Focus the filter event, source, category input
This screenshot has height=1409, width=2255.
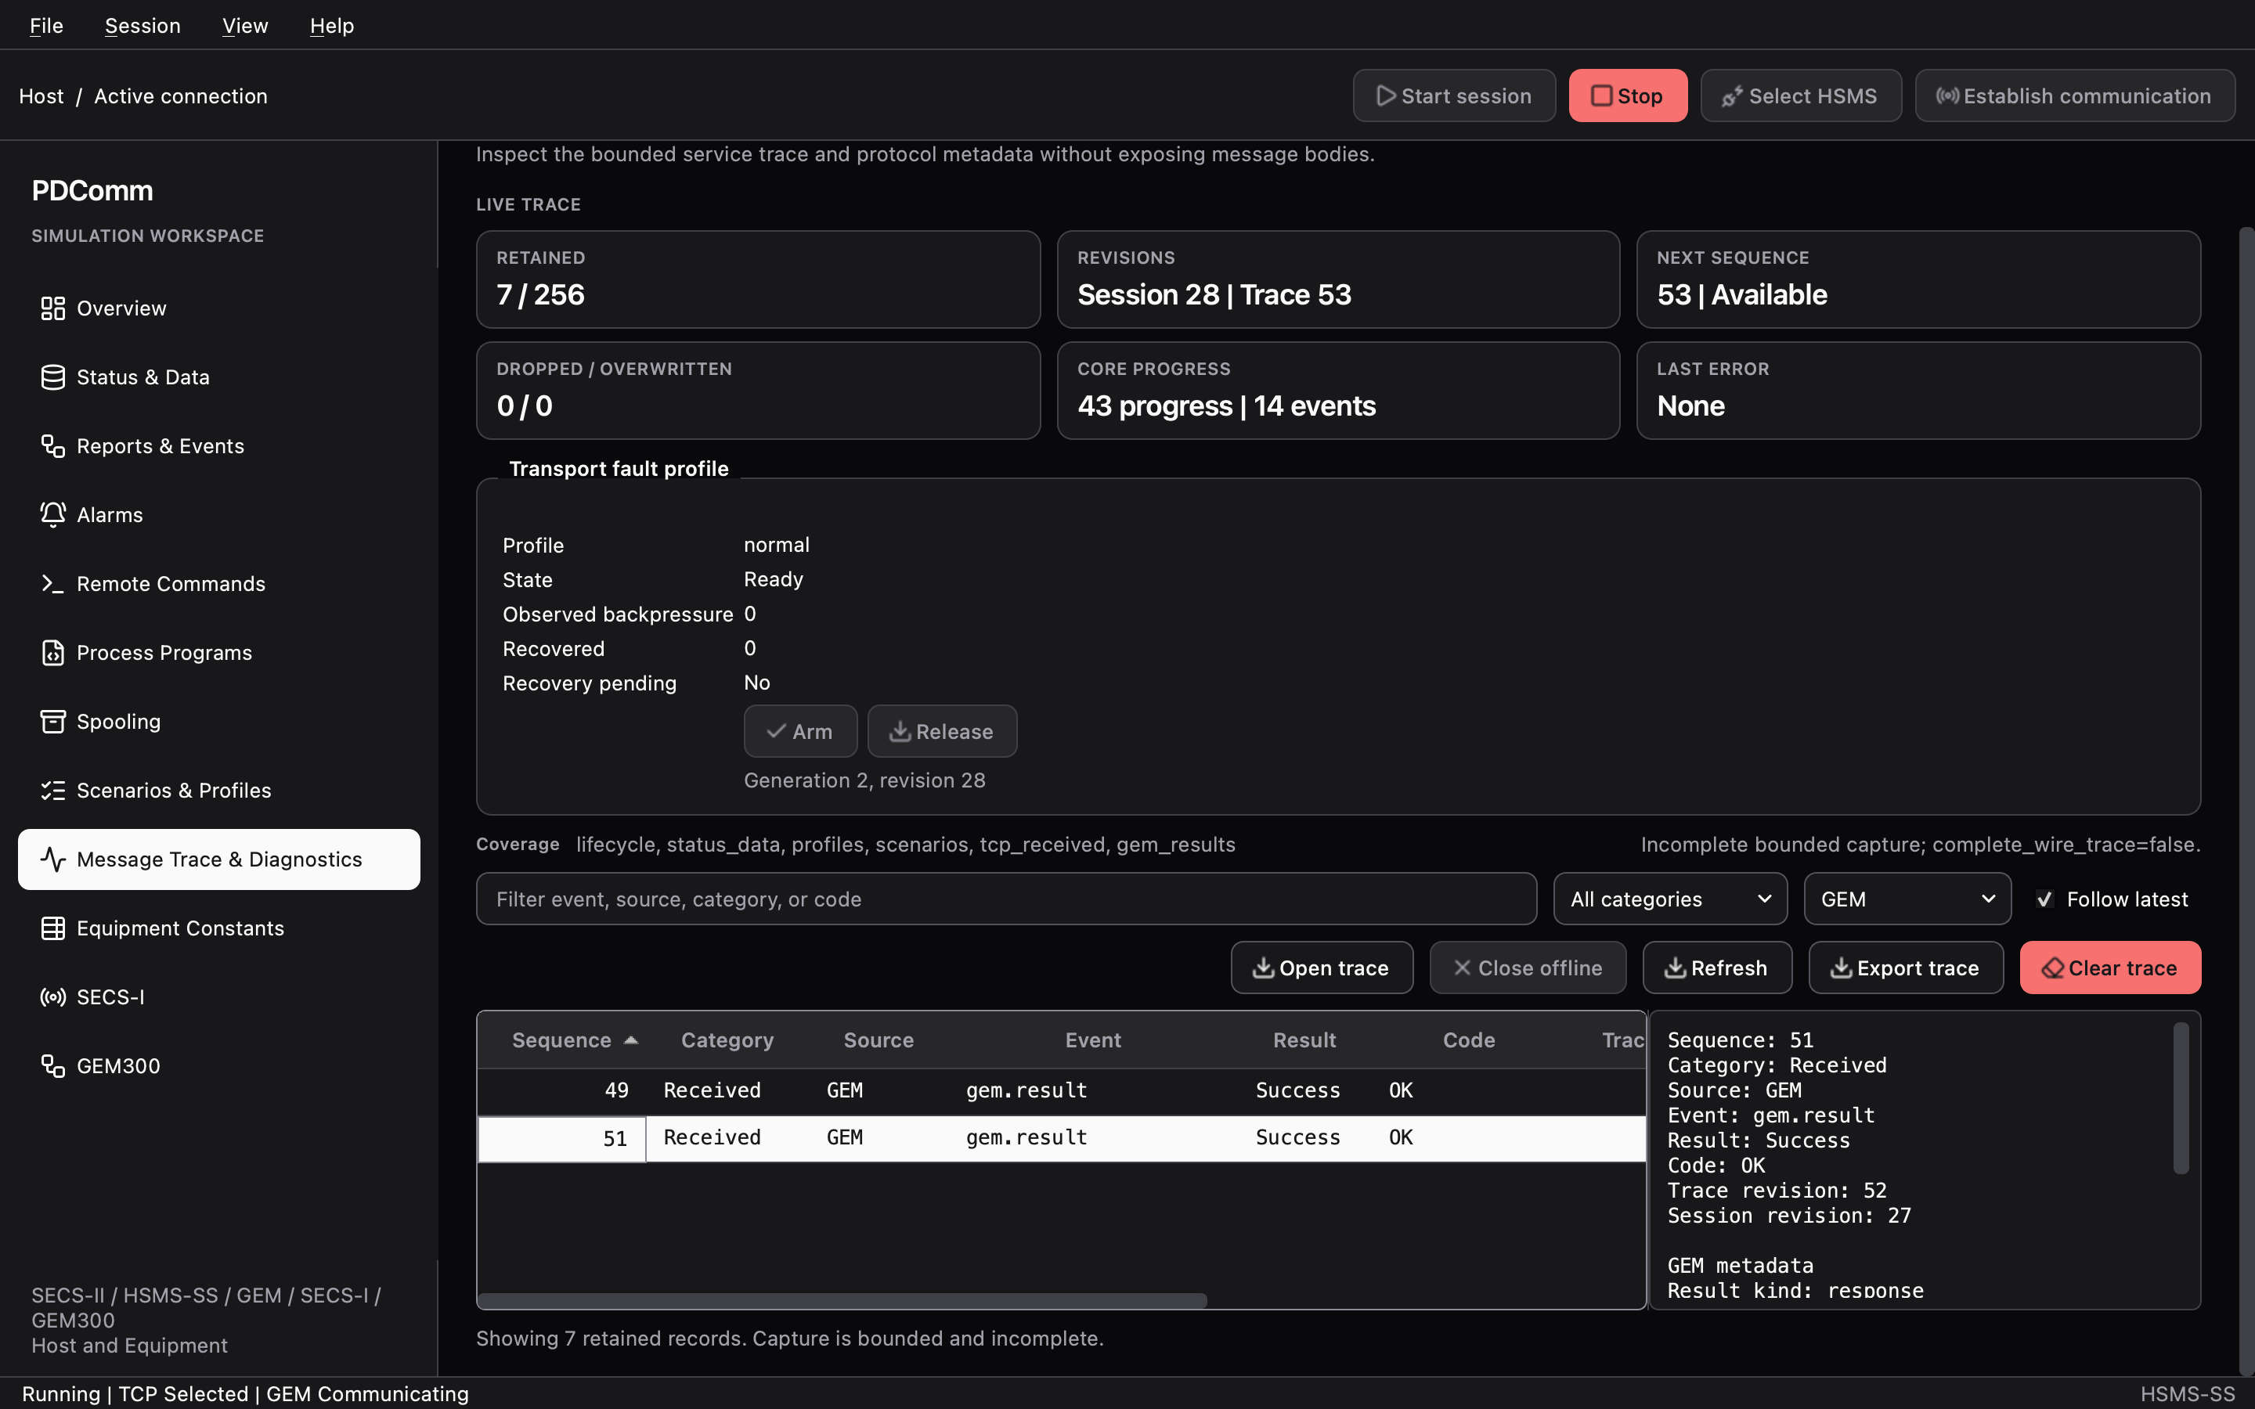pyautogui.click(x=1006, y=899)
